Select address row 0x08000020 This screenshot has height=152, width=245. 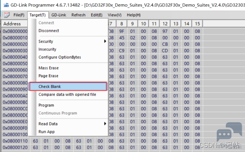pos(15,44)
